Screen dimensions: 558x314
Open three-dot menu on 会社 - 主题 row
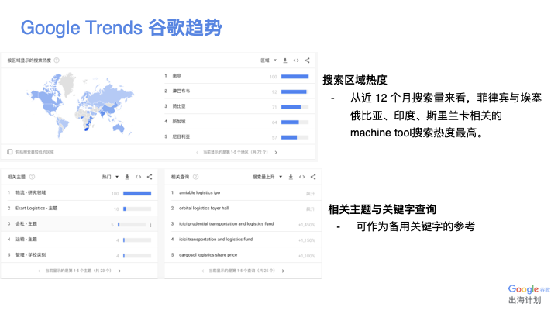pos(151,225)
